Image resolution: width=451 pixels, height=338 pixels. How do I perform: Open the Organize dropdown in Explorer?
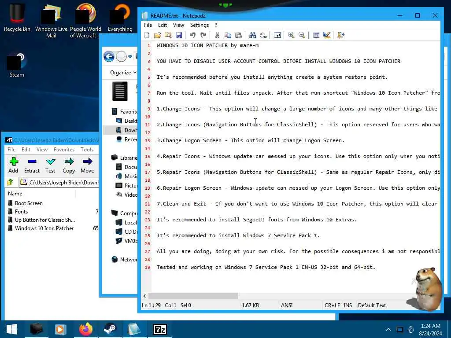click(123, 73)
